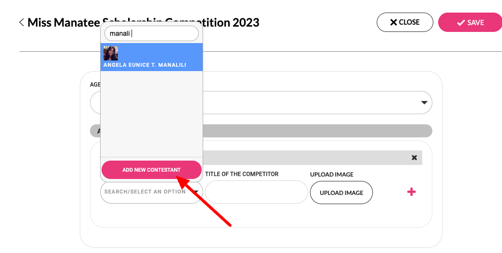Viewport: 502px width, 253px height.
Task: Focus the search box containing "manali"
Action: (x=151, y=33)
